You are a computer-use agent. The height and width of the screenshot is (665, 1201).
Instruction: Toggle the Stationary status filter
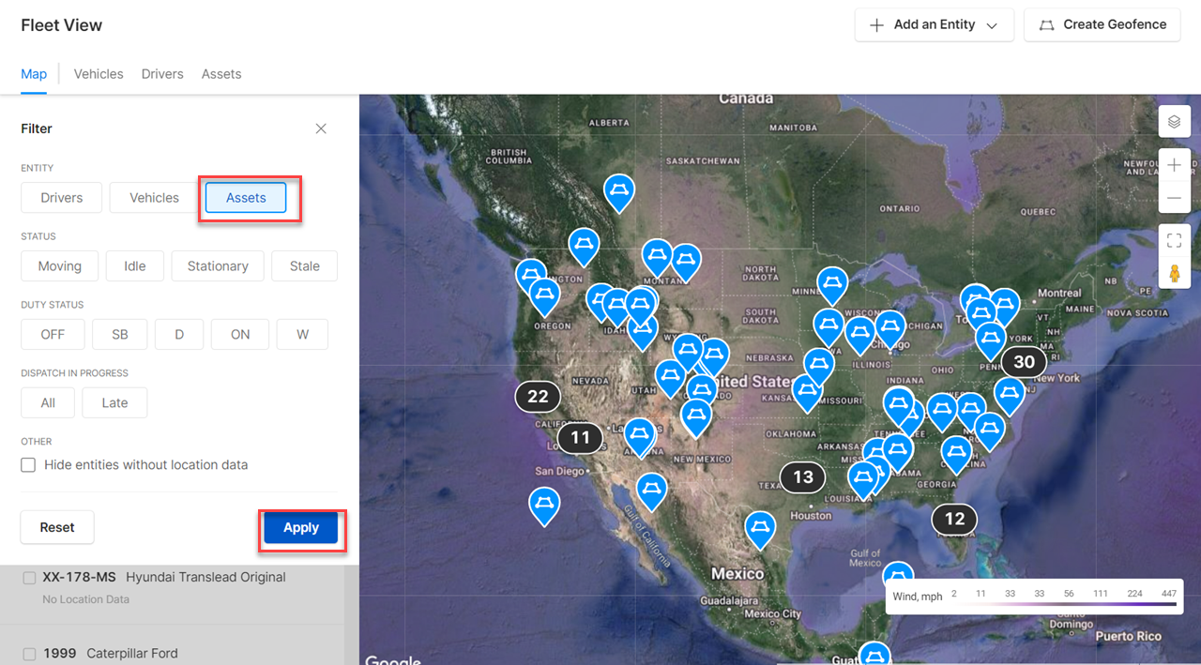click(x=218, y=266)
